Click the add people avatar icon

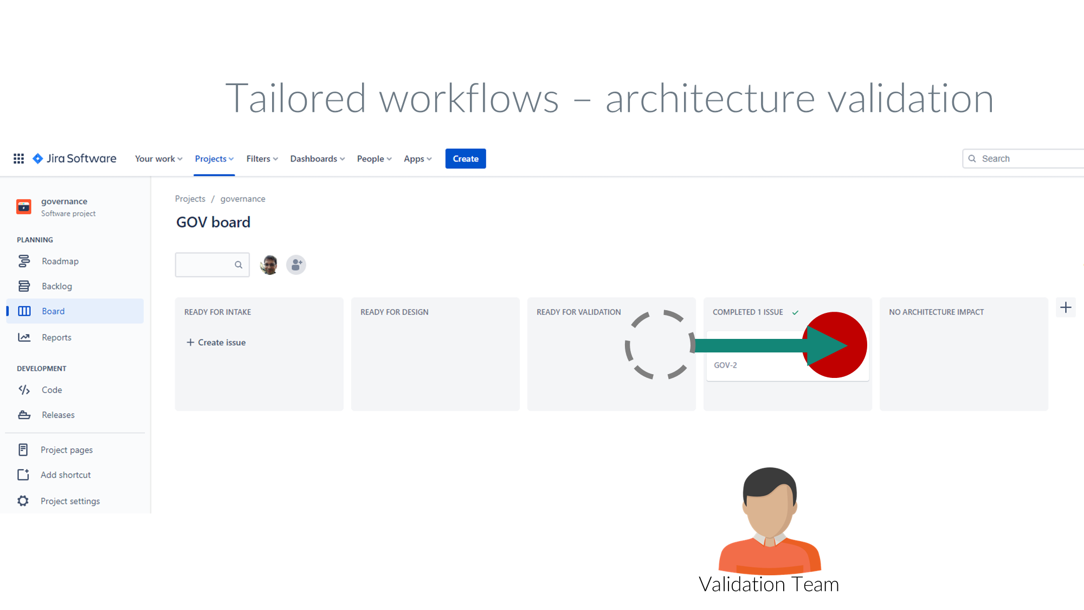[296, 265]
